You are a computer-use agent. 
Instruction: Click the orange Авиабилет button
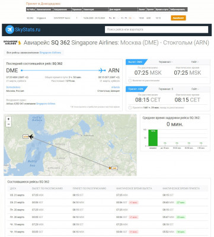(x=178, y=18)
